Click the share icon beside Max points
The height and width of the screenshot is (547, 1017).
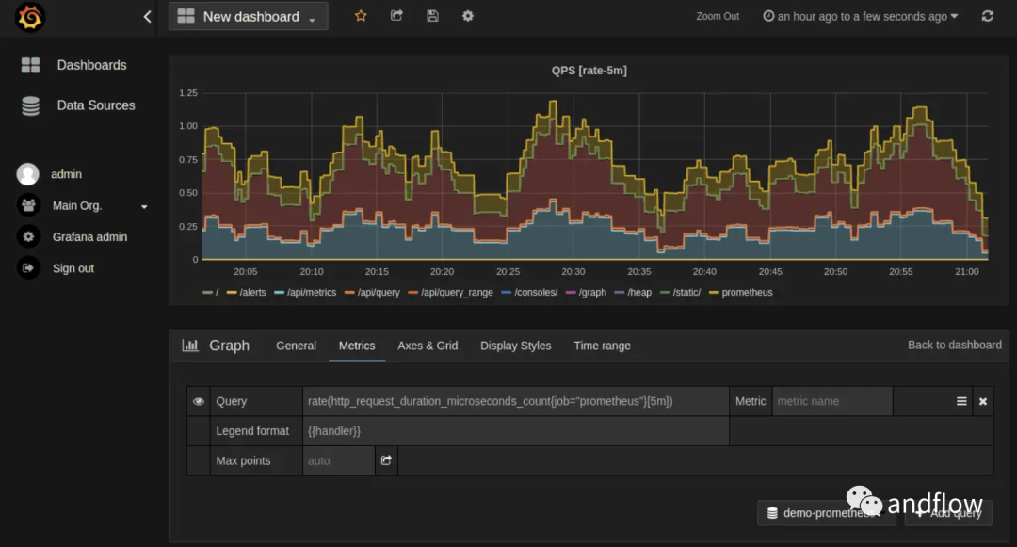[386, 460]
